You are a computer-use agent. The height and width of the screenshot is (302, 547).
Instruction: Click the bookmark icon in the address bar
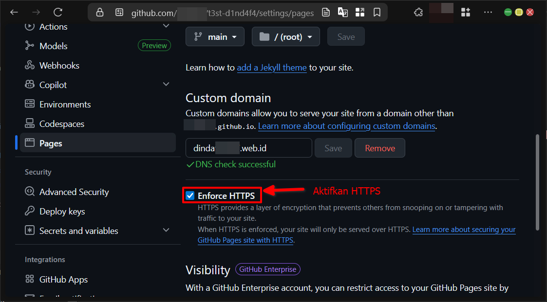pos(377,12)
